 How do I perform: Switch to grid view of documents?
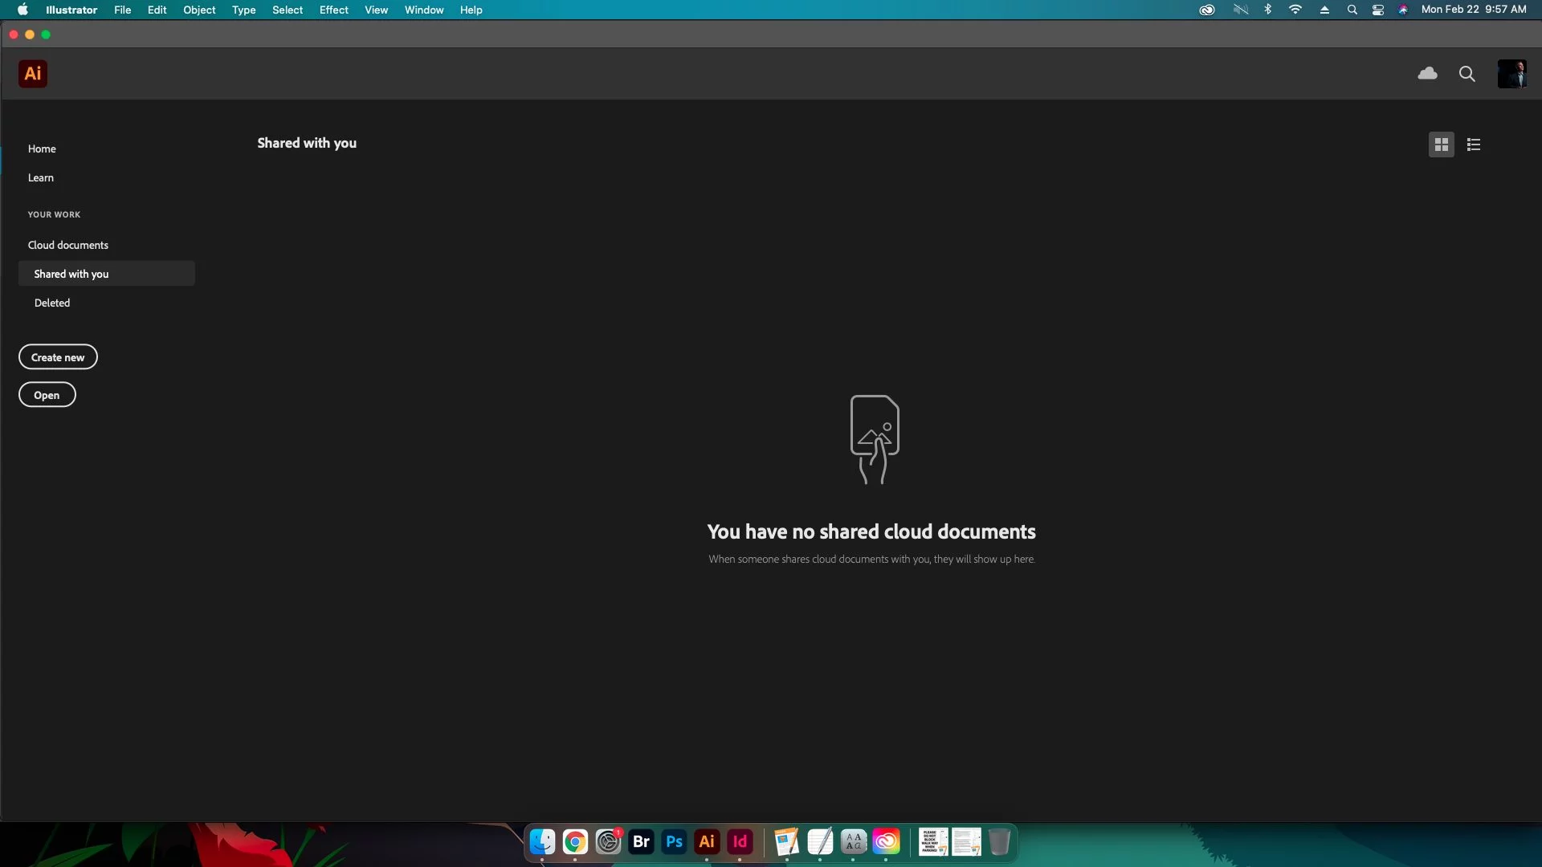[1441, 144]
